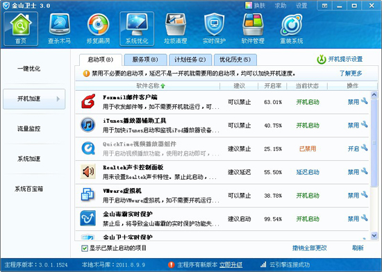Click 撤销全部更改 link

click(309, 248)
